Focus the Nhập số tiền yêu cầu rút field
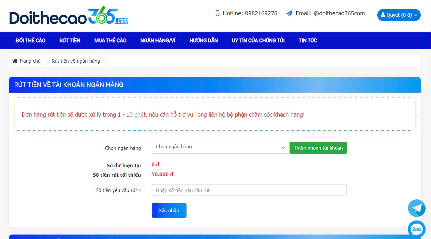 [x=249, y=190]
